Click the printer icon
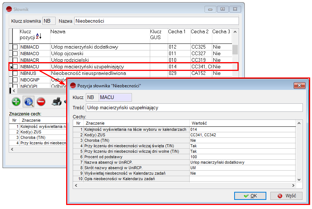 56,102
